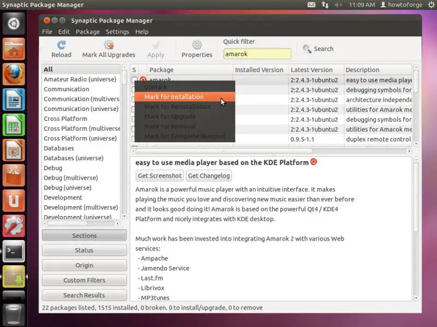Click the section list's scroll-down arrow
This screenshot has width=437, height=327.
coord(125,217)
